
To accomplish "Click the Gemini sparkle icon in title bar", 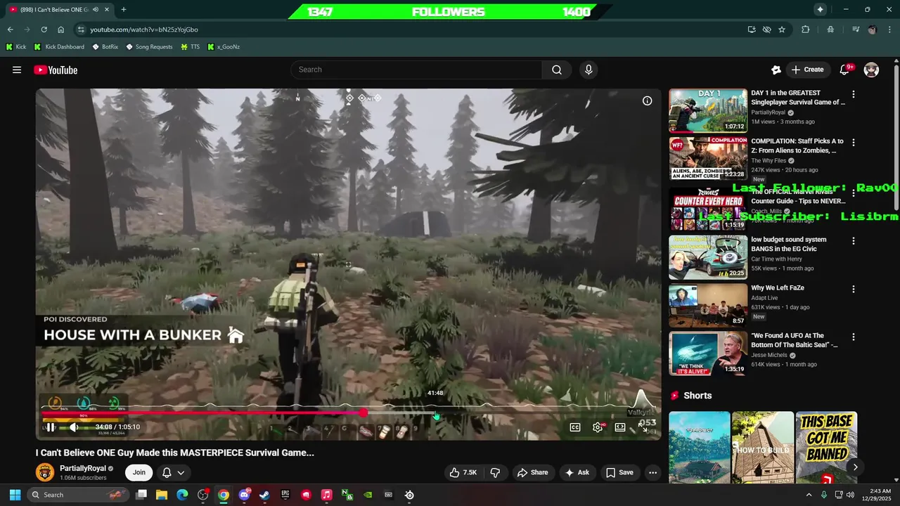I will (820, 9).
